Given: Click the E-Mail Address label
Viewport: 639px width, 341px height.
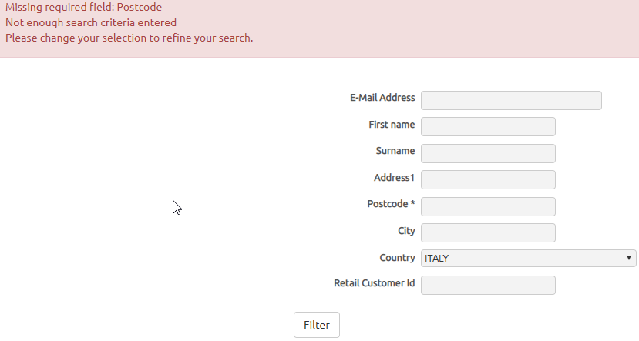Looking at the screenshot, I should point(382,98).
